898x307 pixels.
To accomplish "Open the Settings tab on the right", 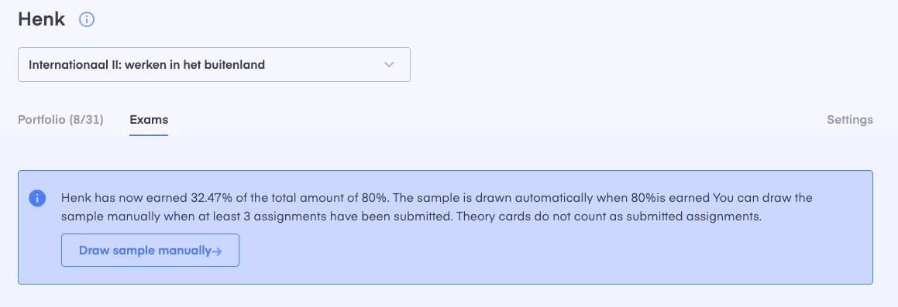I will 850,120.
